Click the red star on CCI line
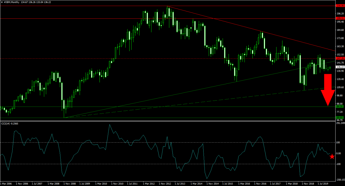The width and height of the screenshot is (345, 186). [332, 156]
